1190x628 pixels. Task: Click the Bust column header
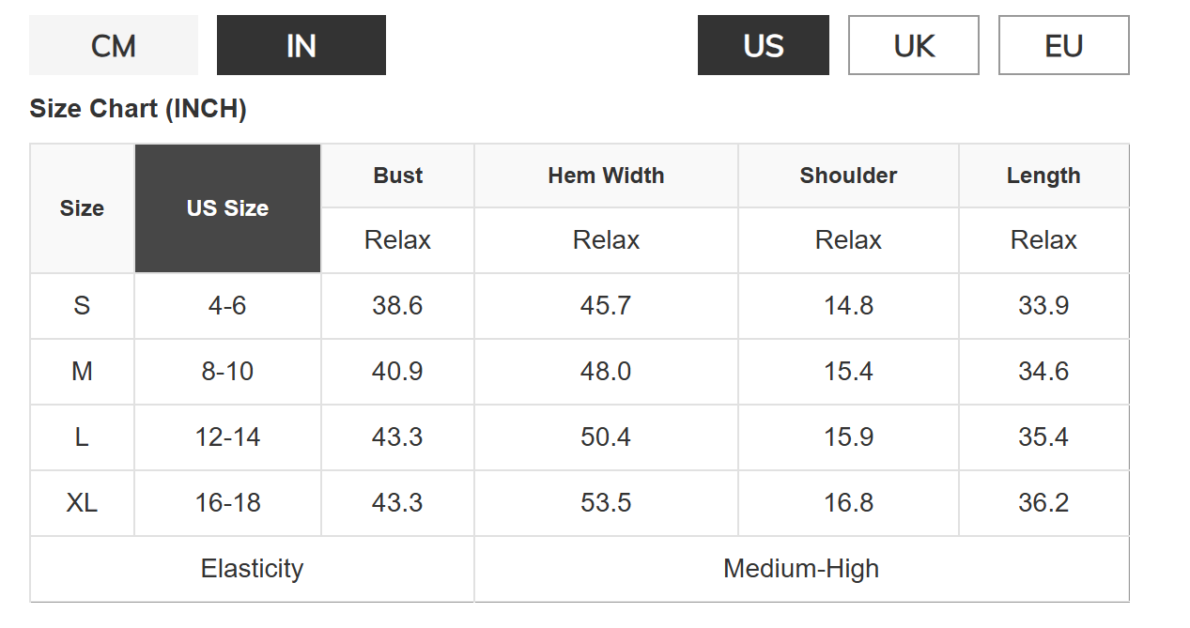click(398, 176)
